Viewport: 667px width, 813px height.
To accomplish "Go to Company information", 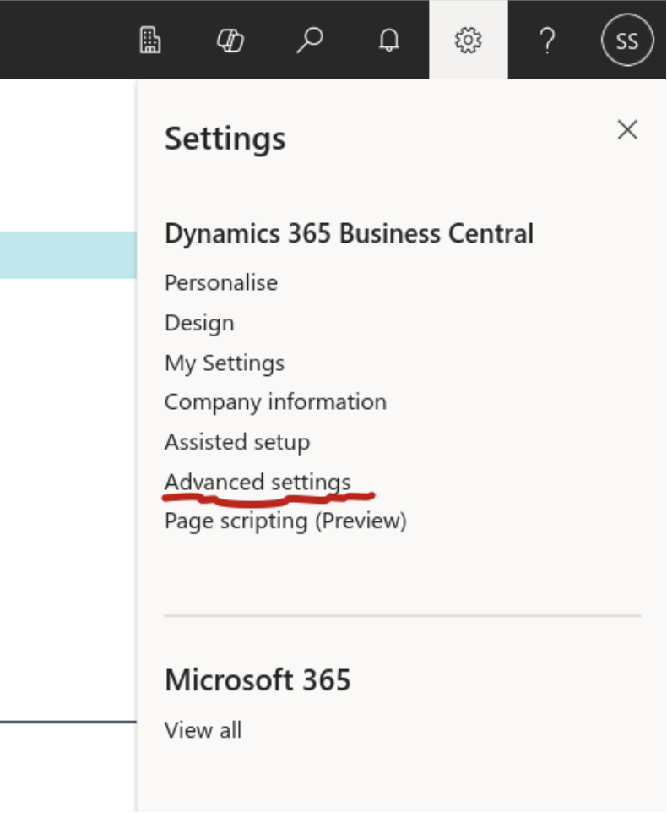I will (x=275, y=402).
